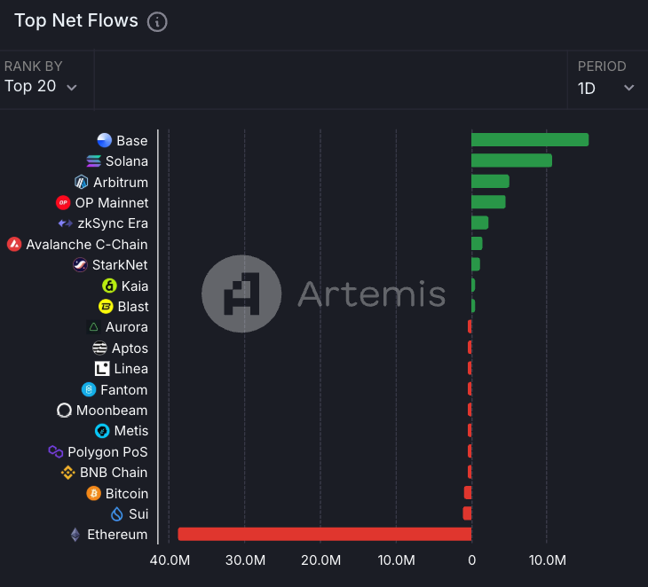648x587 pixels.
Task: Open the Rank By Top 20 dropdown
Action: click(x=41, y=87)
